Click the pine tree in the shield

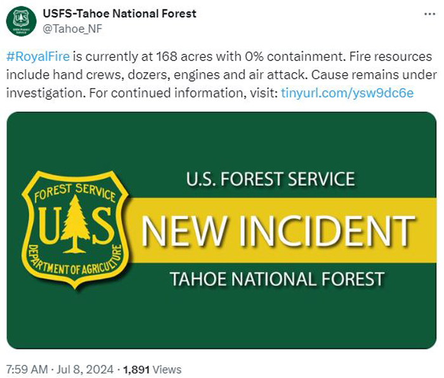point(75,224)
